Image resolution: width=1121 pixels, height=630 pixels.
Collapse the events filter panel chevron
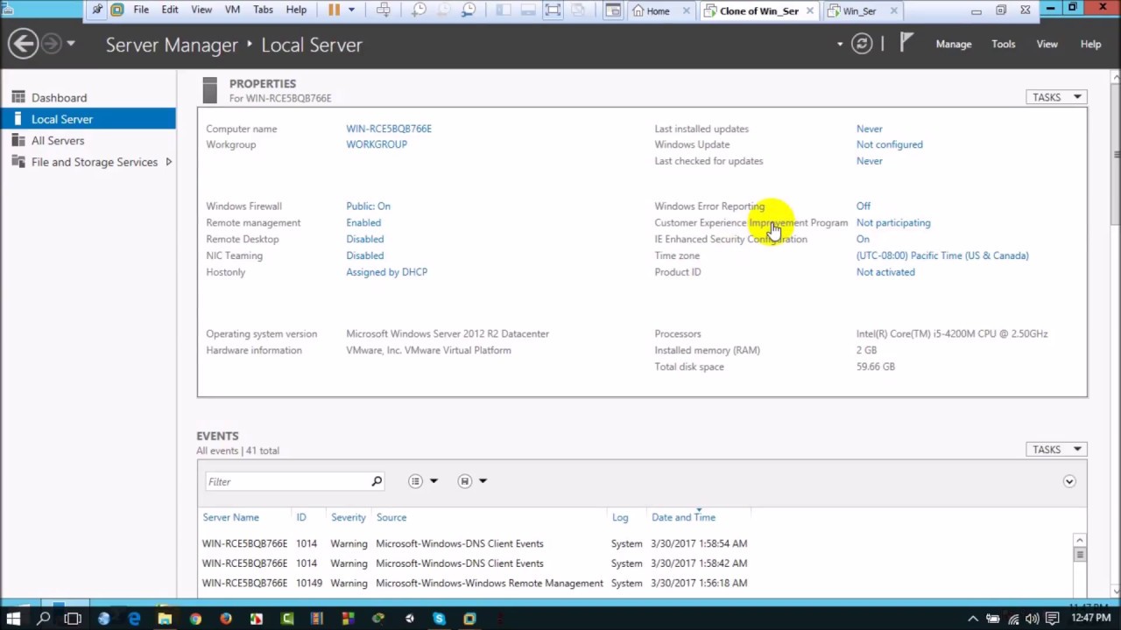click(x=1069, y=481)
